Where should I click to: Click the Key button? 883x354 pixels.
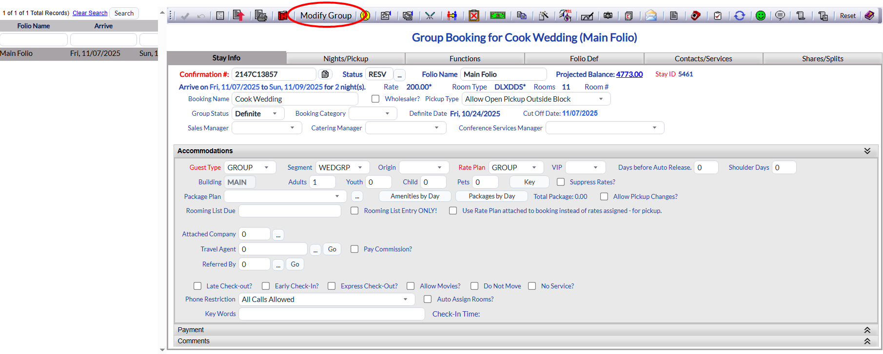(530, 182)
